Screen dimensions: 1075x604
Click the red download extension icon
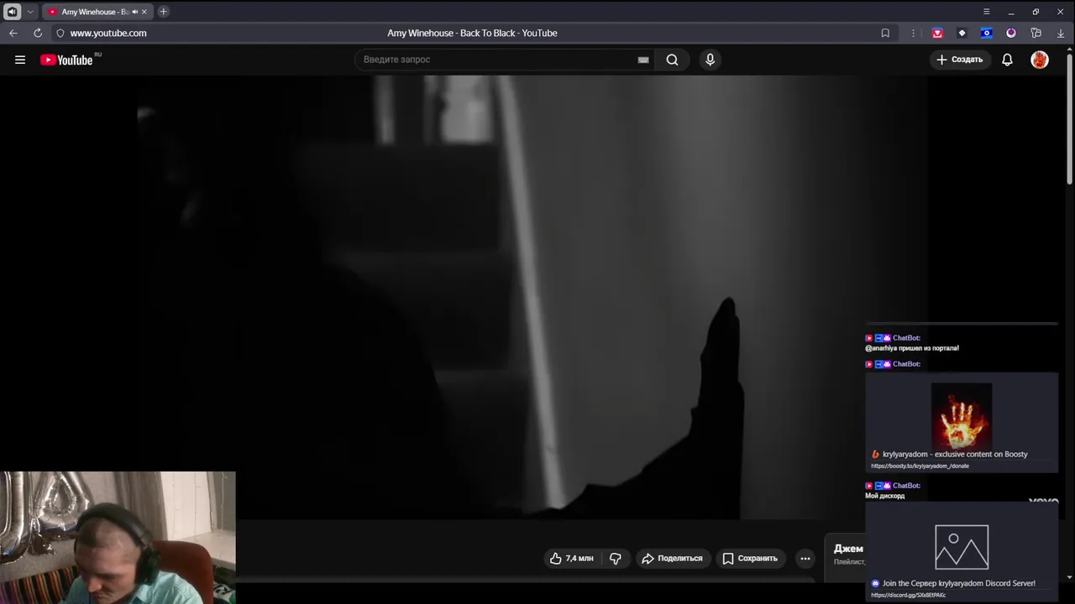coord(937,33)
